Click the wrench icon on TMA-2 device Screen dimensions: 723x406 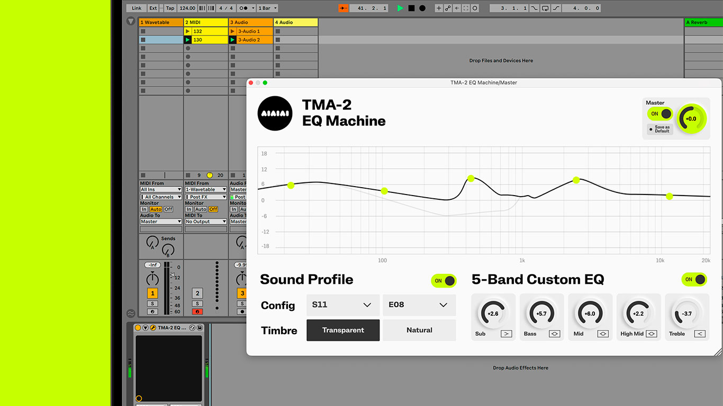click(x=153, y=328)
